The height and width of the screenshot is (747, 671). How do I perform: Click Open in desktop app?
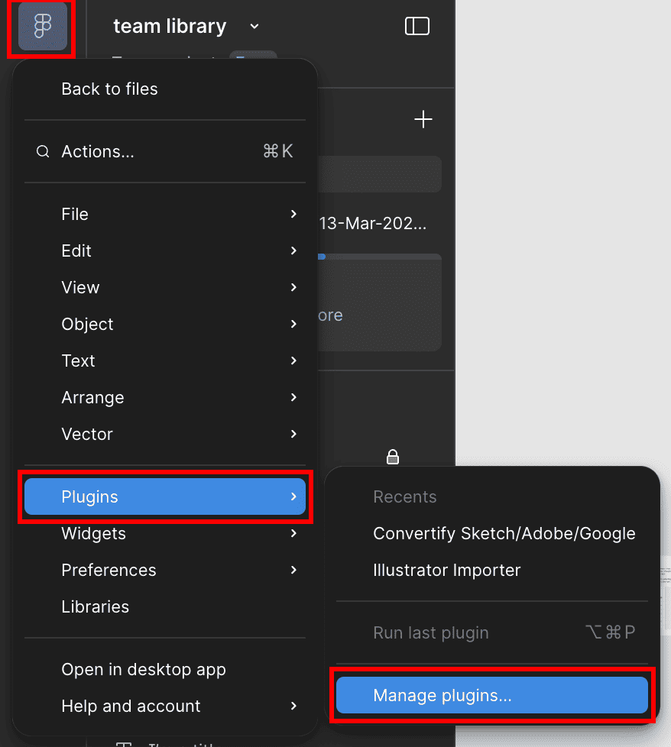point(144,670)
